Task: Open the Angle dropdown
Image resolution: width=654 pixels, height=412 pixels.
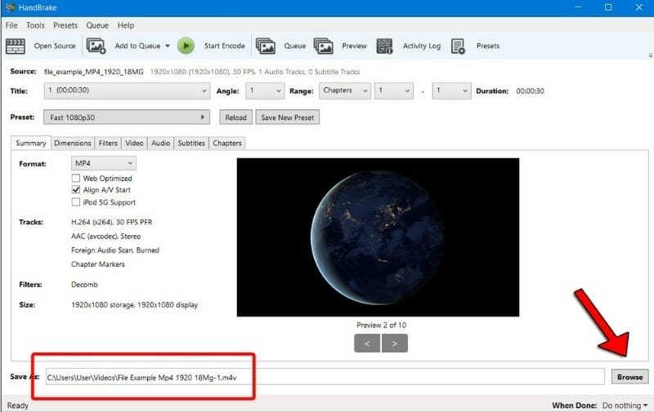Action: 265,91
